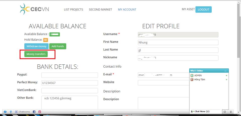Collapse chat bar with double-arrow icon
Screen dimensions: 241x116
click(x=231, y=112)
